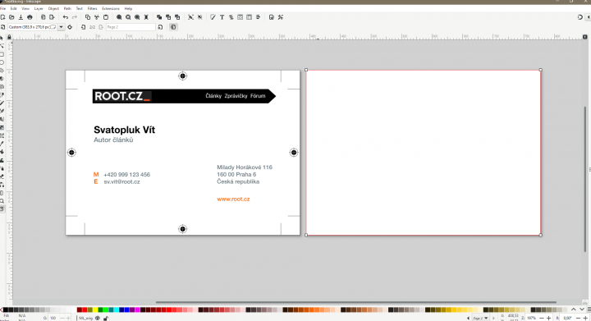Open the Page 2 selector in status bar
Viewport: 591px width, 321px height.
480,319
